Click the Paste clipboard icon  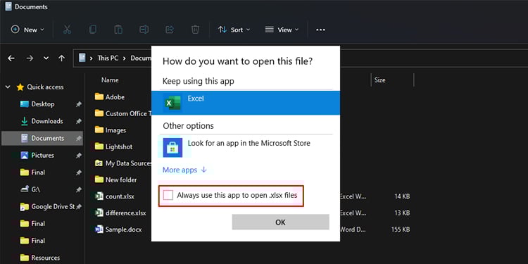[x=118, y=30]
